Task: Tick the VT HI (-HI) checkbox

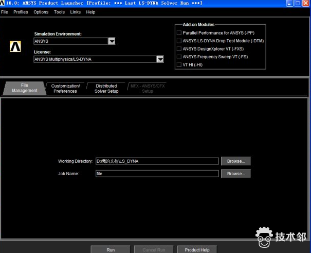Action: click(x=179, y=65)
